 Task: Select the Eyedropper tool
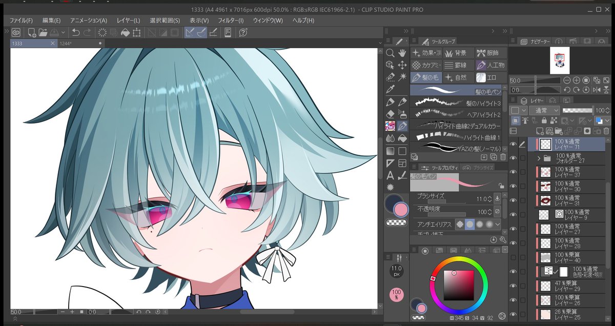click(390, 89)
